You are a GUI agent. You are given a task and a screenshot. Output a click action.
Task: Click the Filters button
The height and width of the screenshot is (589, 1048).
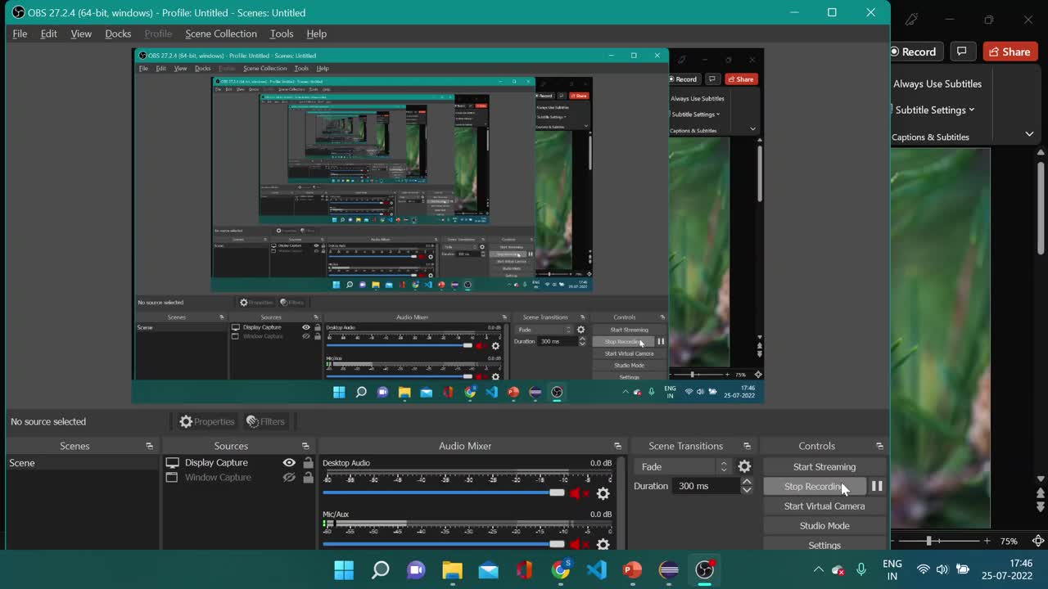pyautogui.click(x=266, y=421)
